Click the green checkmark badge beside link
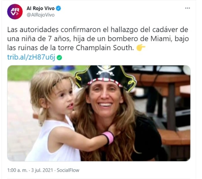 (59, 58)
